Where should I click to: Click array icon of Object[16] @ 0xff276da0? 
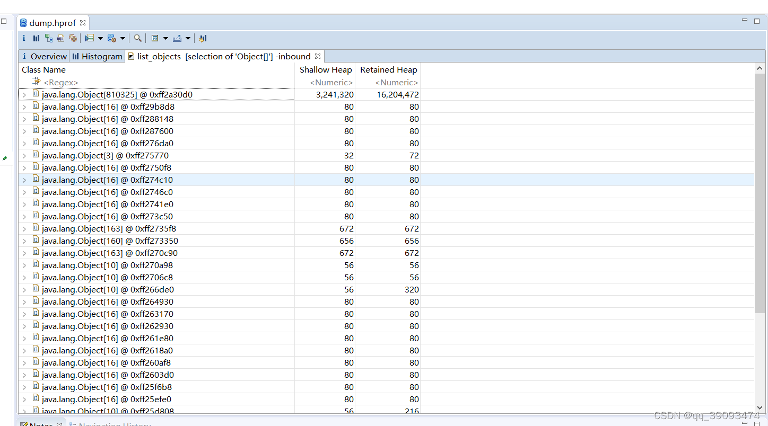point(36,143)
